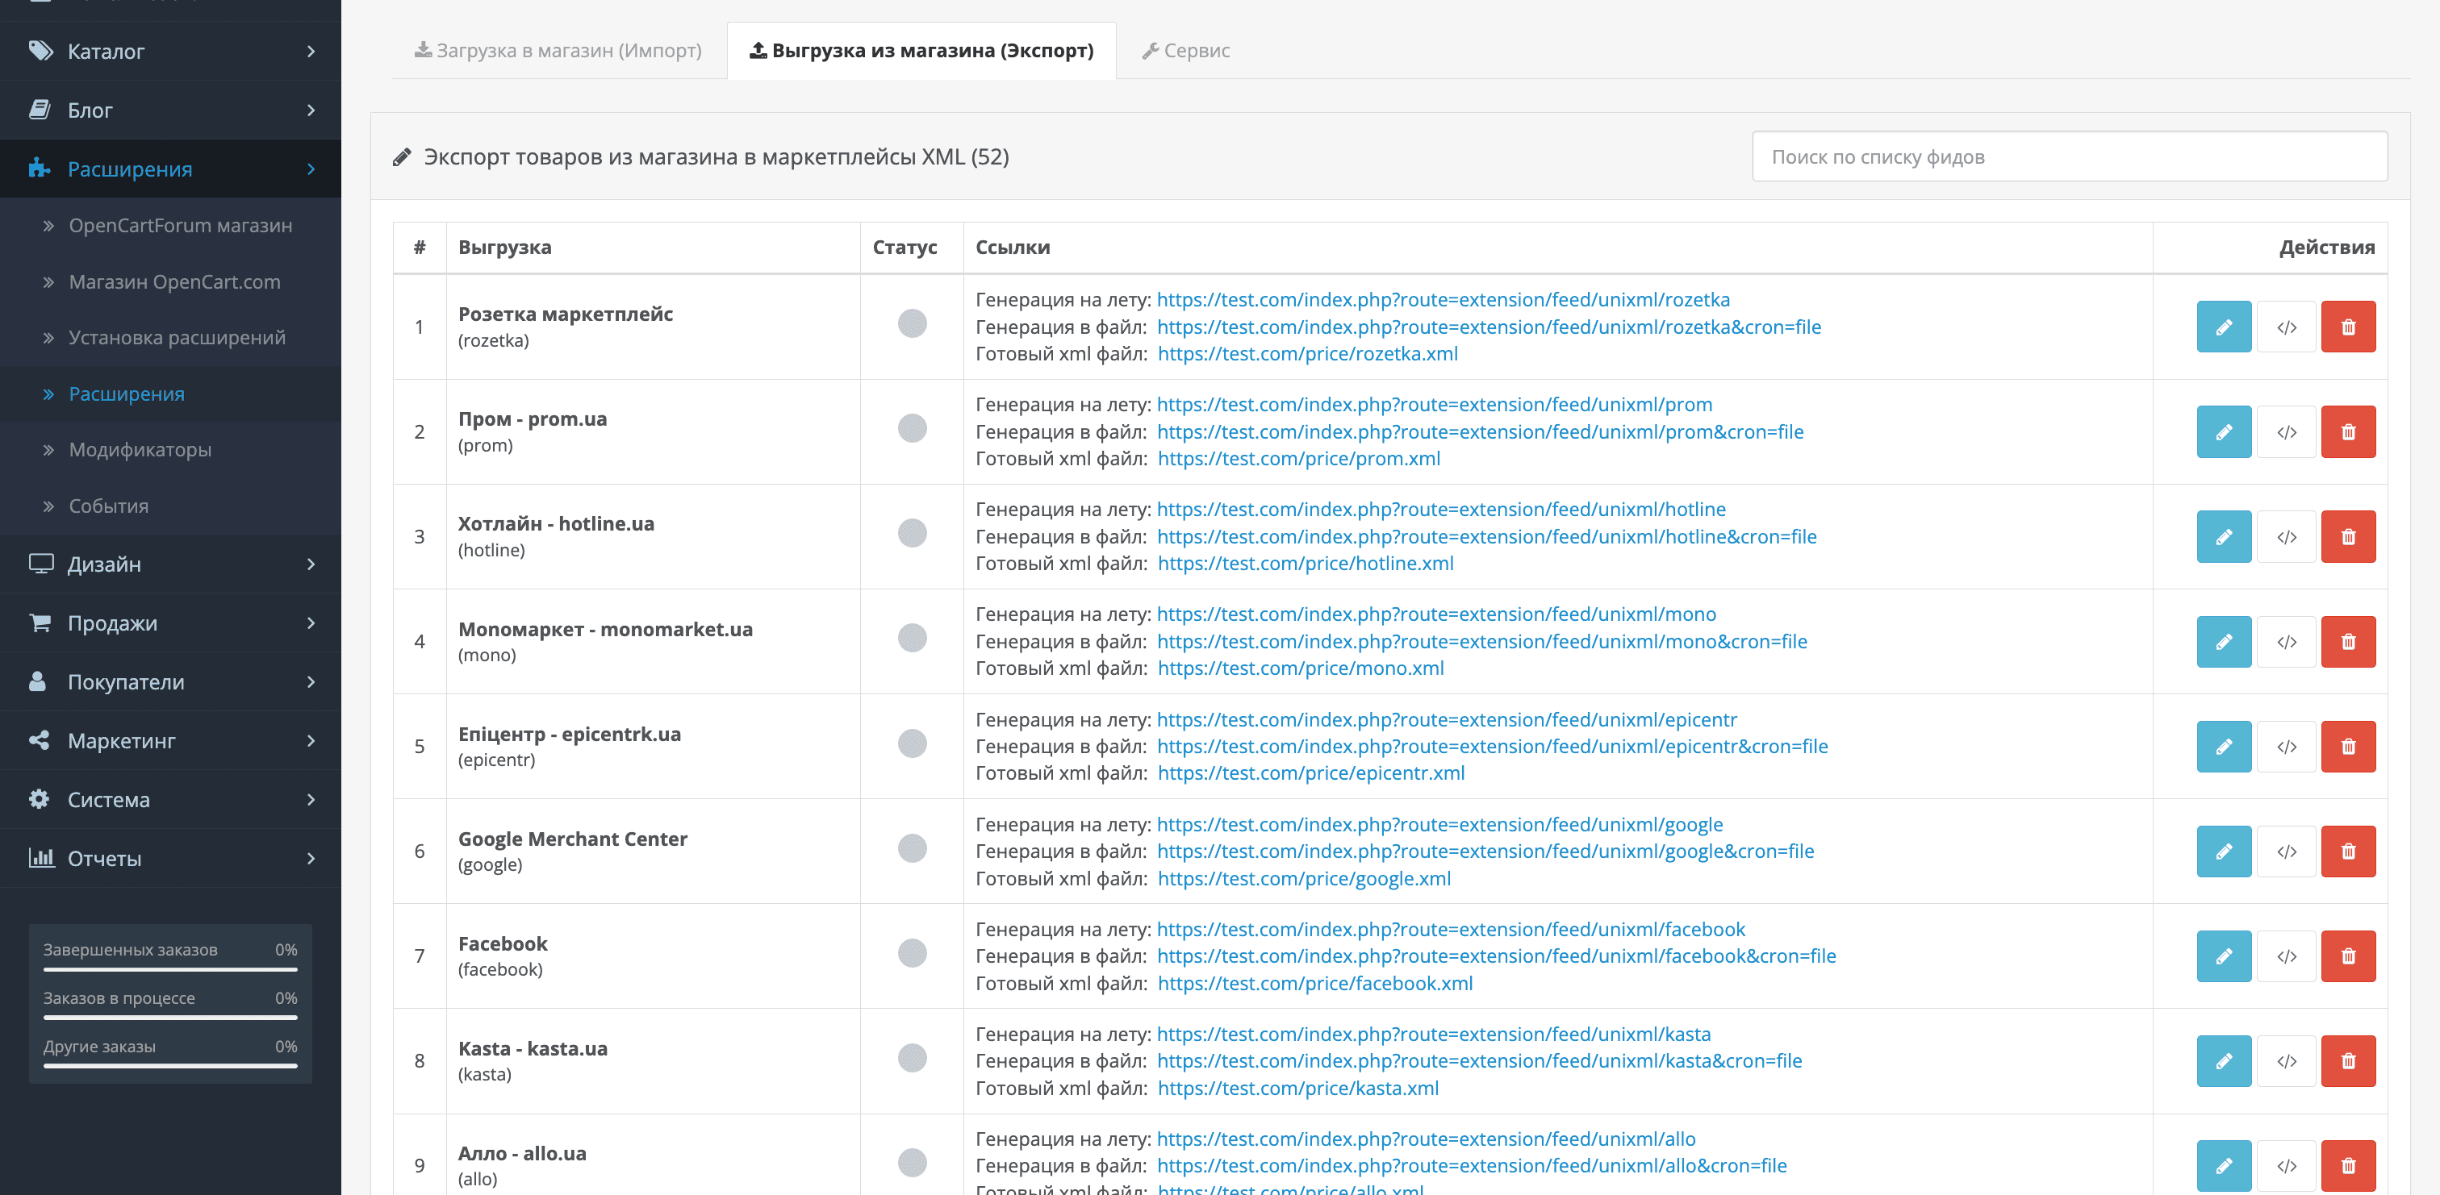Image resolution: width=2440 pixels, height=1195 pixels.
Task: Open Магазин OpenCart.com submenu item
Action: (170, 281)
